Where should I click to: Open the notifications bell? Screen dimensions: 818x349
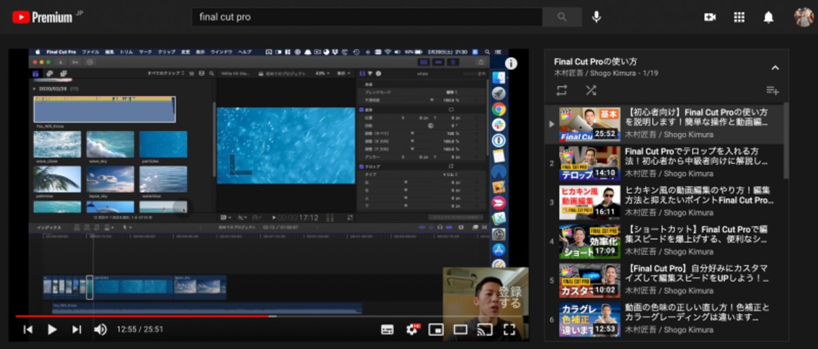coord(768,17)
